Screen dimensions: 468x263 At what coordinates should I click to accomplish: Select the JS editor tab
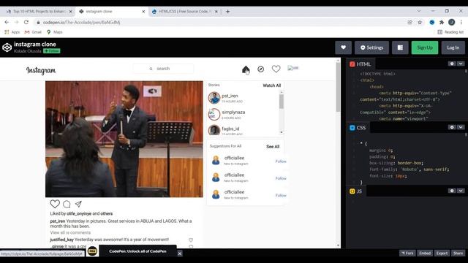356,191
